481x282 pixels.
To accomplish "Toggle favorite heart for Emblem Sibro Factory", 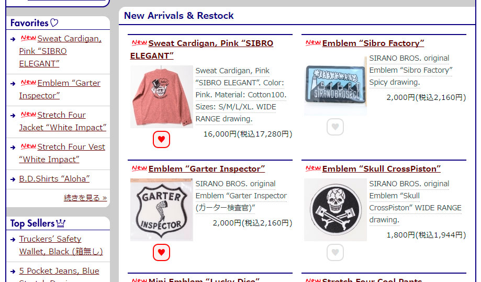I will click(335, 127).
